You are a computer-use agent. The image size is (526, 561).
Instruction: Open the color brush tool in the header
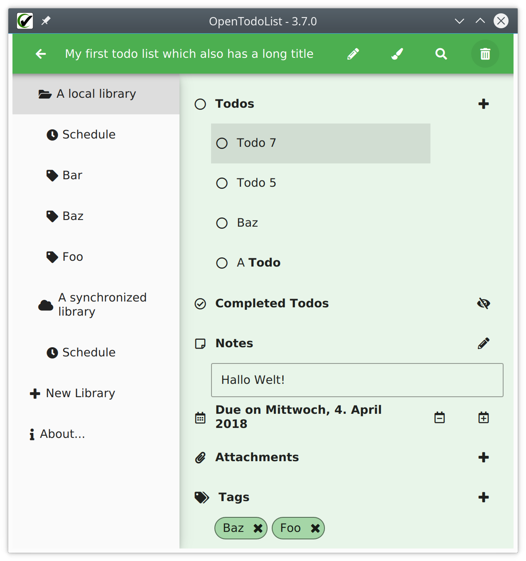coord(397,54)
